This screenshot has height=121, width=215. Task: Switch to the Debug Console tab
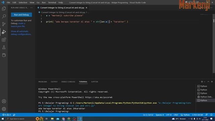(x=68, y=82)
